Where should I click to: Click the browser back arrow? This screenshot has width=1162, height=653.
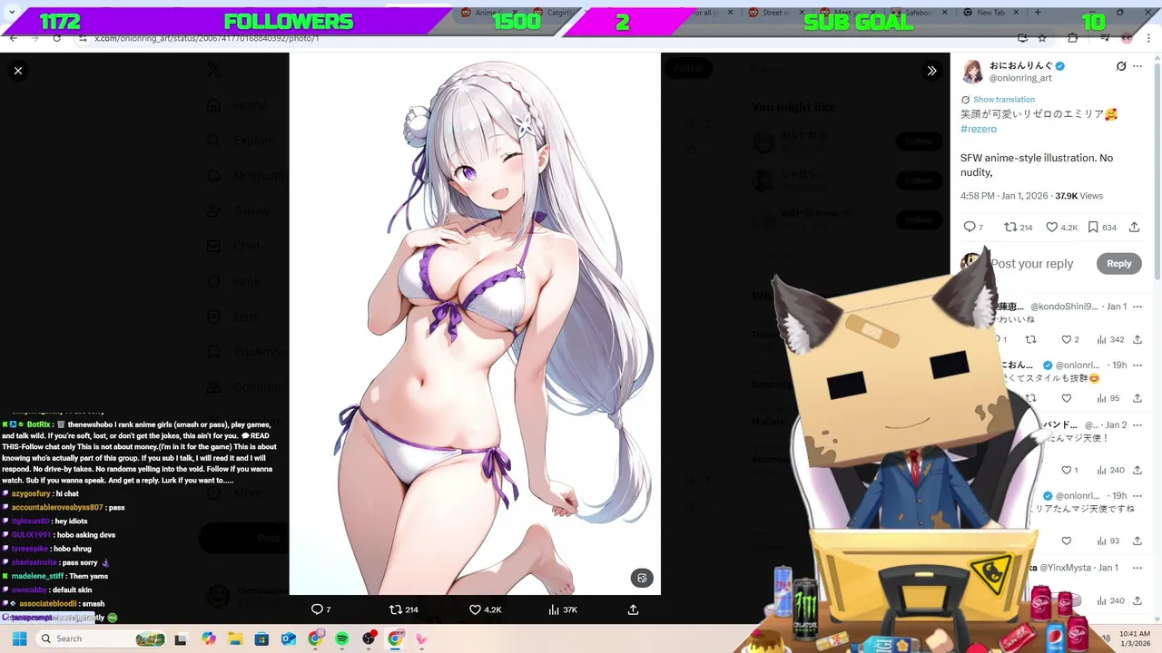point(13,38)
